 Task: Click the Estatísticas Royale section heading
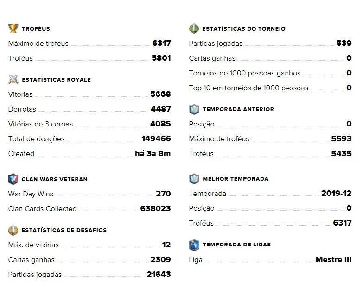[x=57, y=80]
